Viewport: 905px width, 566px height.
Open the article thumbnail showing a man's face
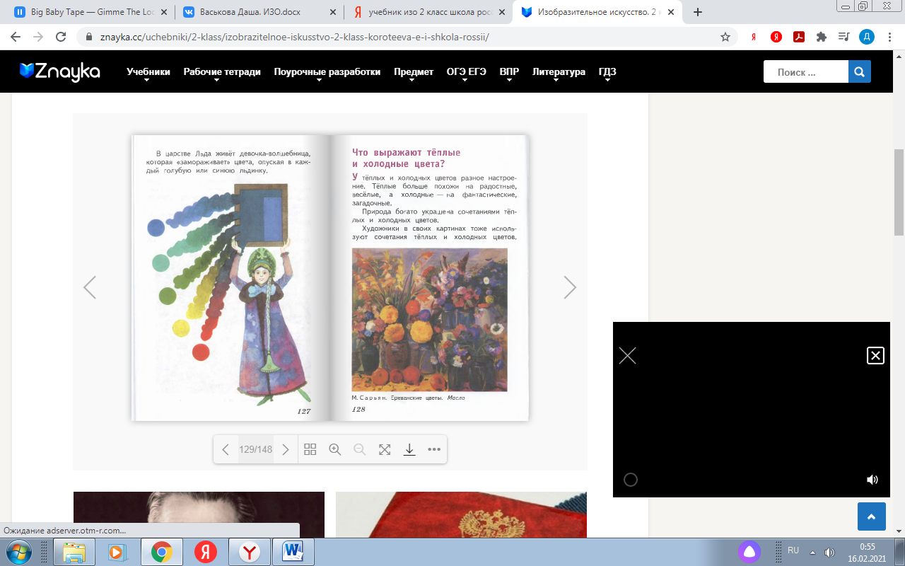[199, 514]
